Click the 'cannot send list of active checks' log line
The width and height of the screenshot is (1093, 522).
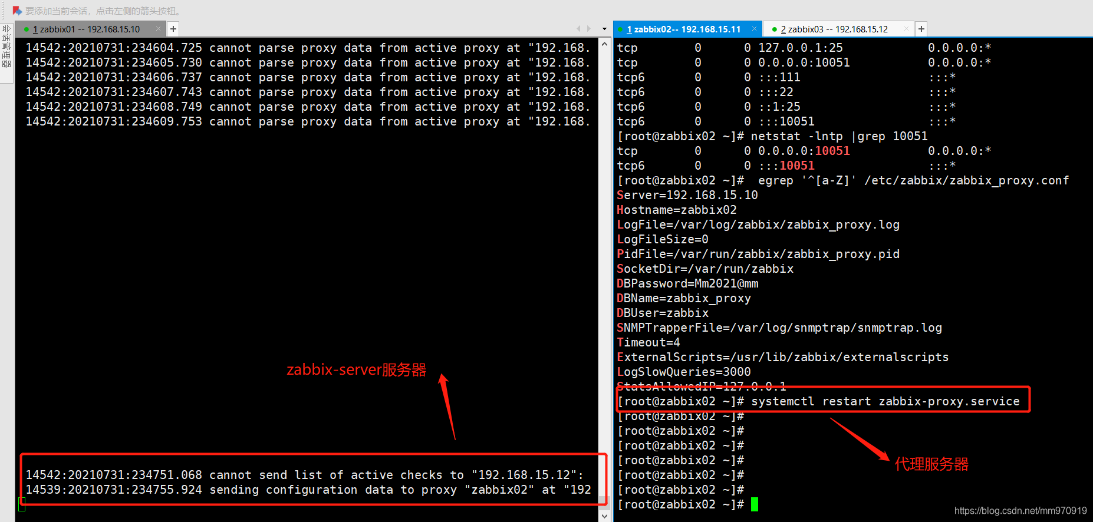coord(304,475)
